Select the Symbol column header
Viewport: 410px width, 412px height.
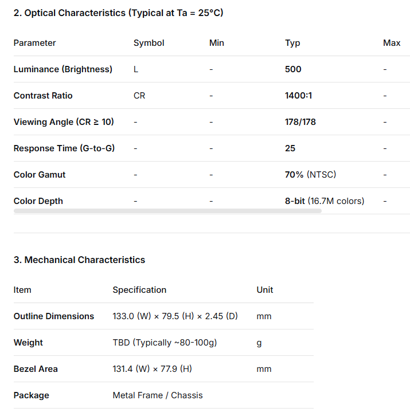click(x=149, y=43)
